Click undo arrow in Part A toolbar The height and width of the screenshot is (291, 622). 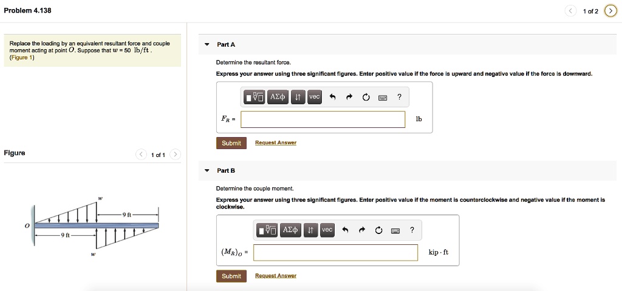(x=332, y=97)
